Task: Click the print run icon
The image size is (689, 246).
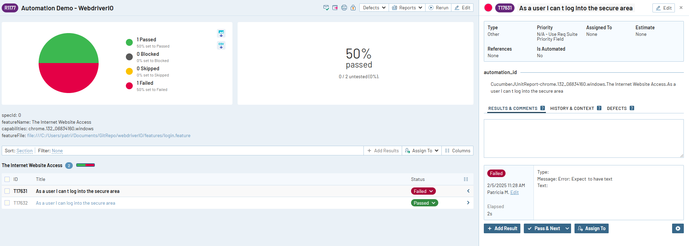Action: point(344,8)
